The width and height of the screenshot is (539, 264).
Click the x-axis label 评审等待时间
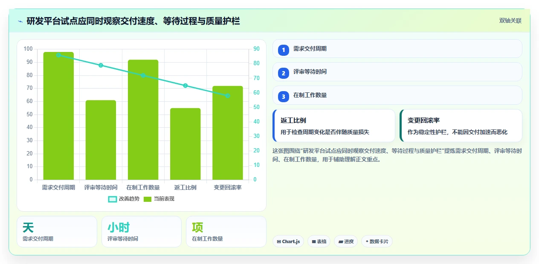point(101,187)
